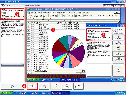Click the Excel chart wizard icon
This screenshot has width=126, height=95.
pyautogui.click(x=76, y=16)
